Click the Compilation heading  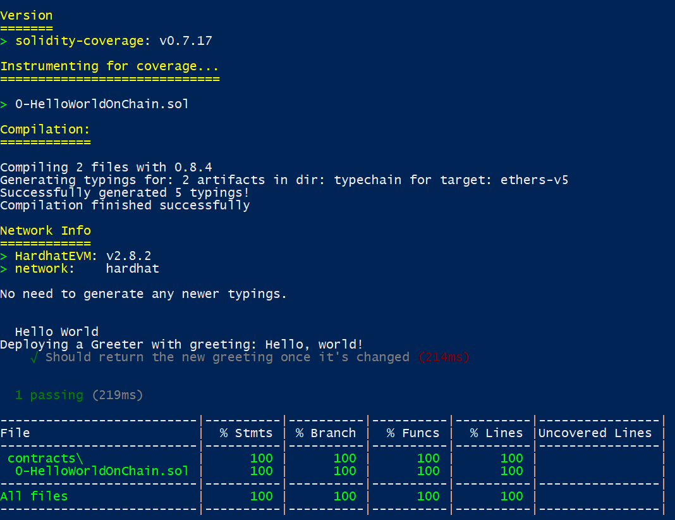point(46,129)
